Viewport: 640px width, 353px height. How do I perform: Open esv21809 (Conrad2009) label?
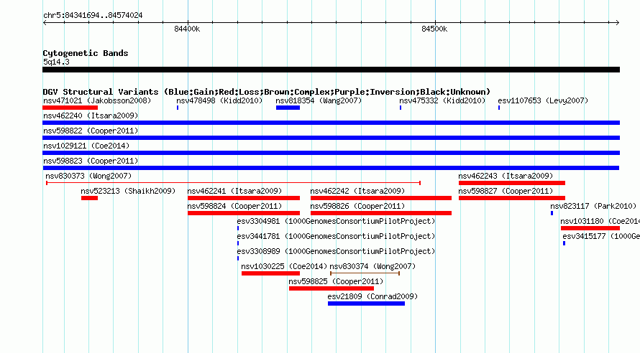[372, 296]
